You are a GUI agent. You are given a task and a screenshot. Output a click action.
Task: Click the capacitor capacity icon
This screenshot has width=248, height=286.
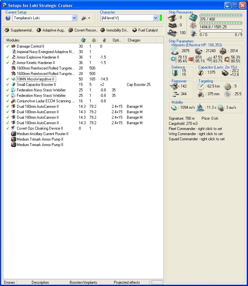(x=201, y=73)
